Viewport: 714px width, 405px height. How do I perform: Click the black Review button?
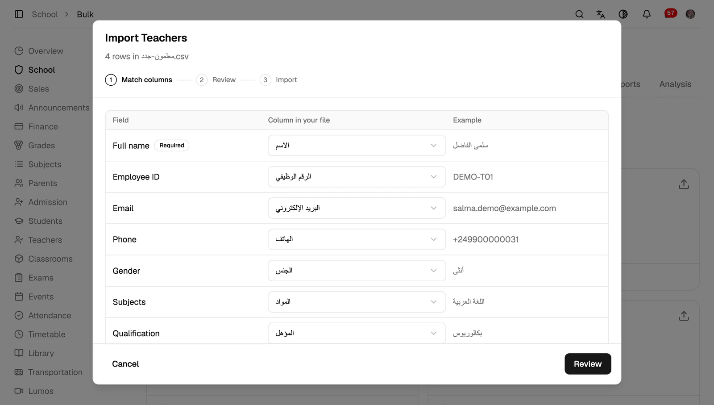pos(588,364)
